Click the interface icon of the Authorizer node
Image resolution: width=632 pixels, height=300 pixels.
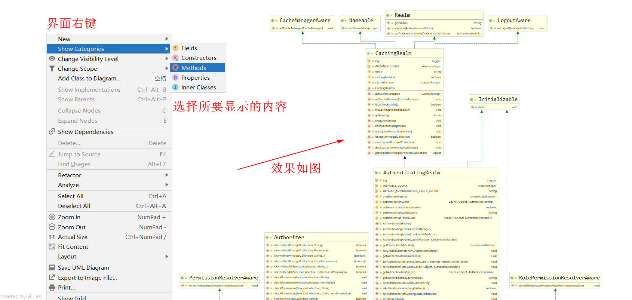[x=268, y=238]
